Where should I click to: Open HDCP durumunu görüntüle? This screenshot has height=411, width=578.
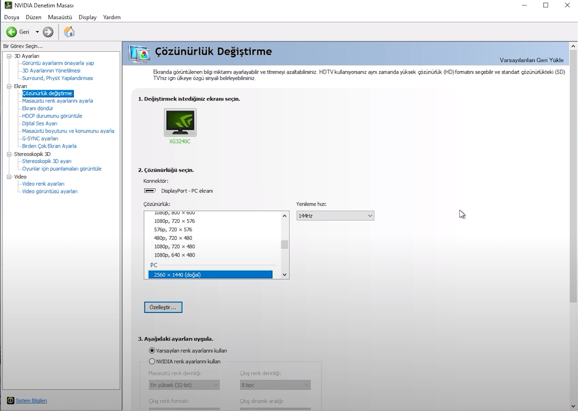52,116
